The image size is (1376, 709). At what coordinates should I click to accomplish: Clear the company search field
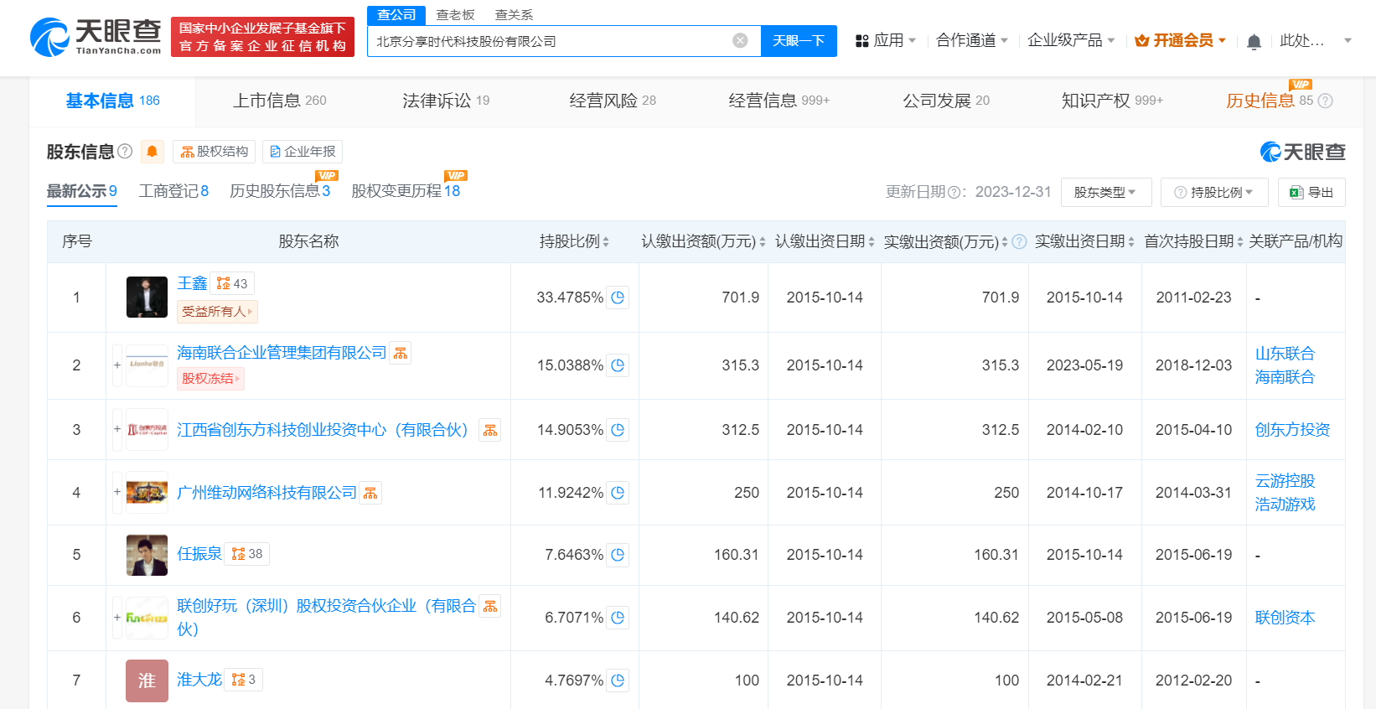point(740,41)
